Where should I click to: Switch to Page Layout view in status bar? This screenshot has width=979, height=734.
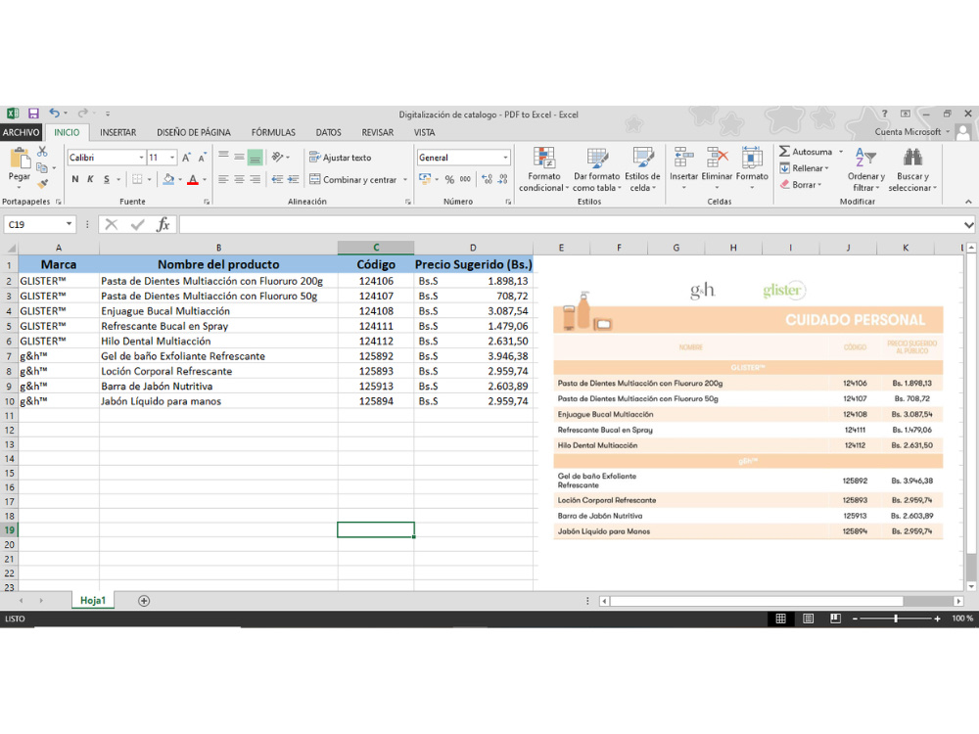[808, 619]
